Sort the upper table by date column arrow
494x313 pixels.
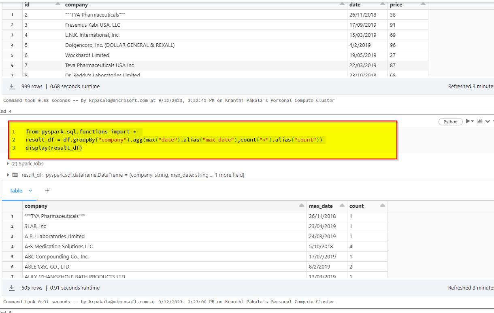(x=383, y=4)
